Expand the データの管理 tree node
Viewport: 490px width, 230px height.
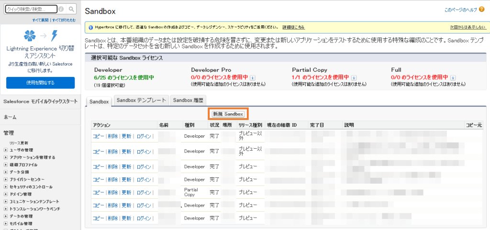[x=6, y=216]
